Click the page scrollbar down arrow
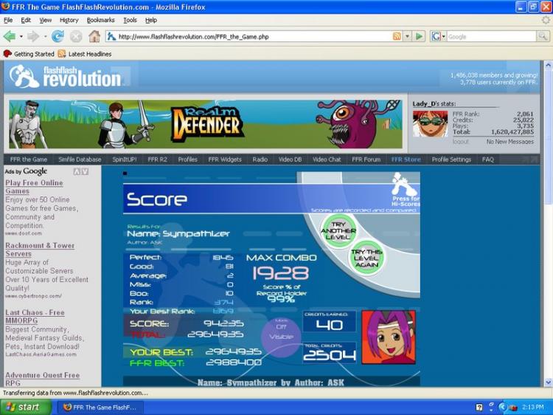553x415 pixels. pos(548,383)
